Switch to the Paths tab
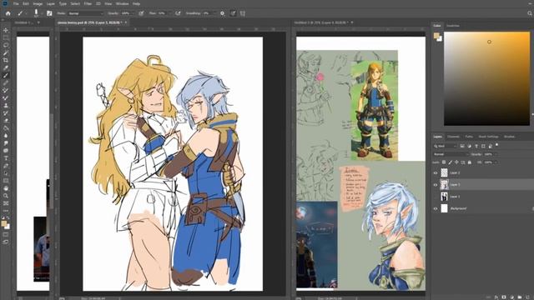This screenshot has height=300, width=534. (469, 137)
